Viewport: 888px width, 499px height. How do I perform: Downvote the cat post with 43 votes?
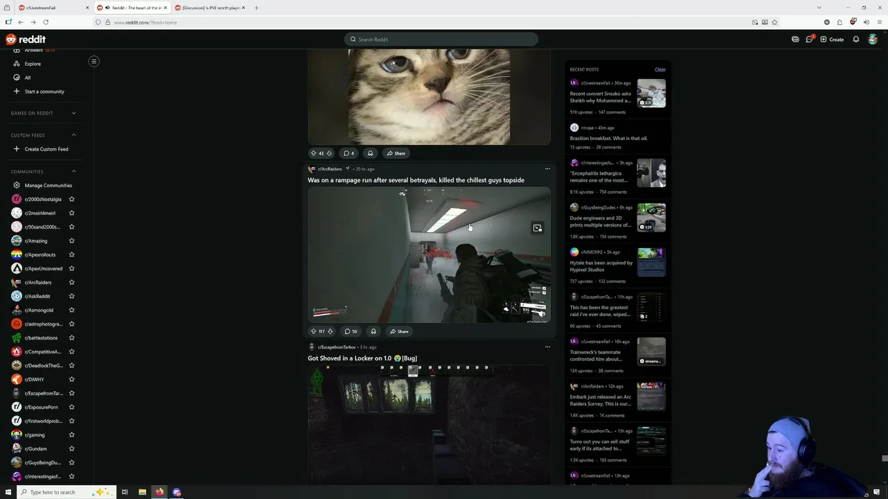(329, 153)
